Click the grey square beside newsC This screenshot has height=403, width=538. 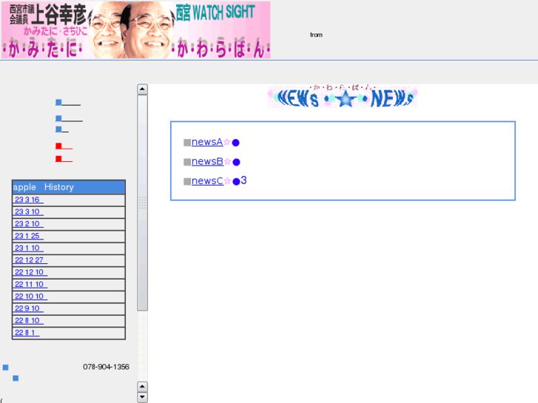187,182
